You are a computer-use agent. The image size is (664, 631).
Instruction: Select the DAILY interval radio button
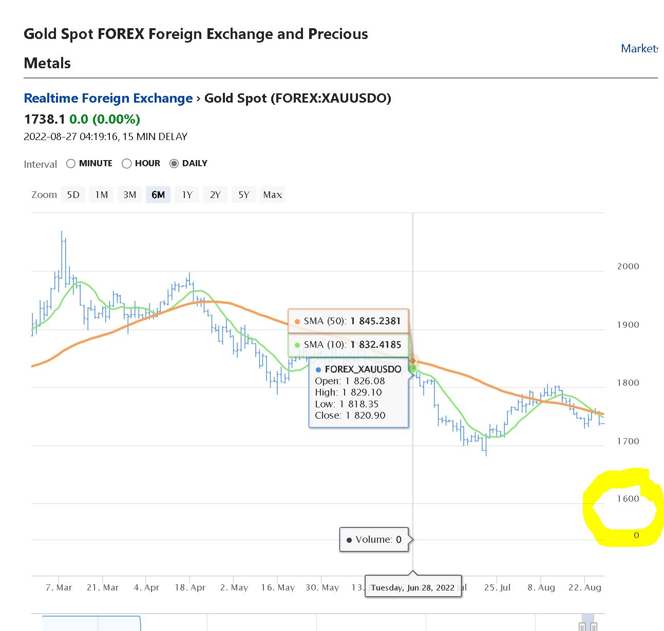coord(174,164)
